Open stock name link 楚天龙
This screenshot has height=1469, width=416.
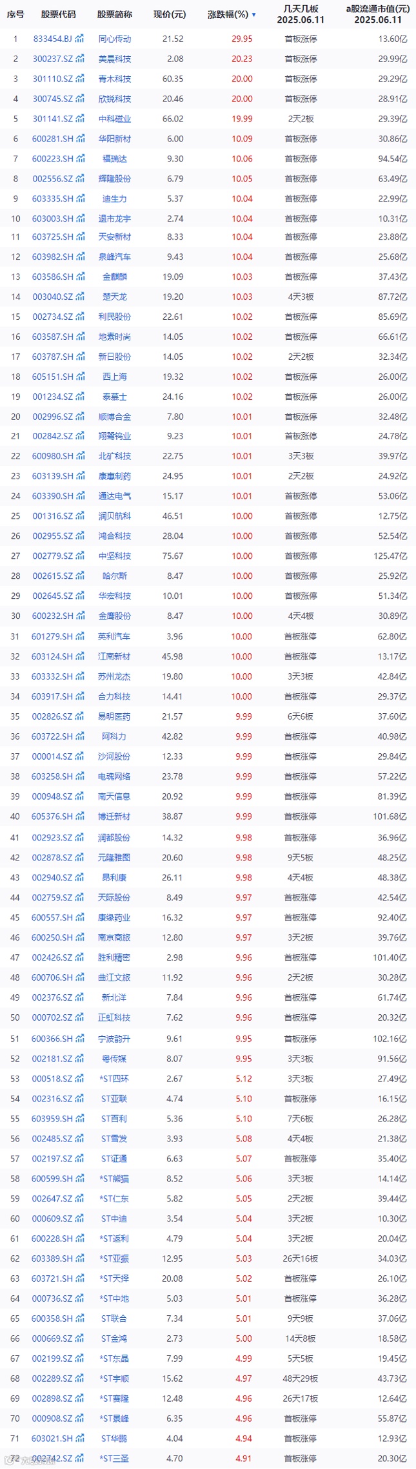point(115,297)
